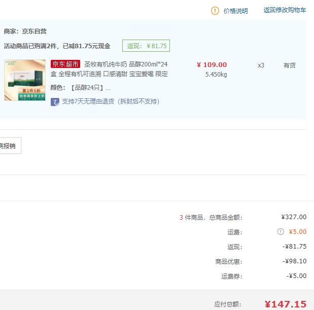The width and height of the screenshot is (314, 310).
Task: Click the payable total ¥147.15
Action: (x=286, y=304)
